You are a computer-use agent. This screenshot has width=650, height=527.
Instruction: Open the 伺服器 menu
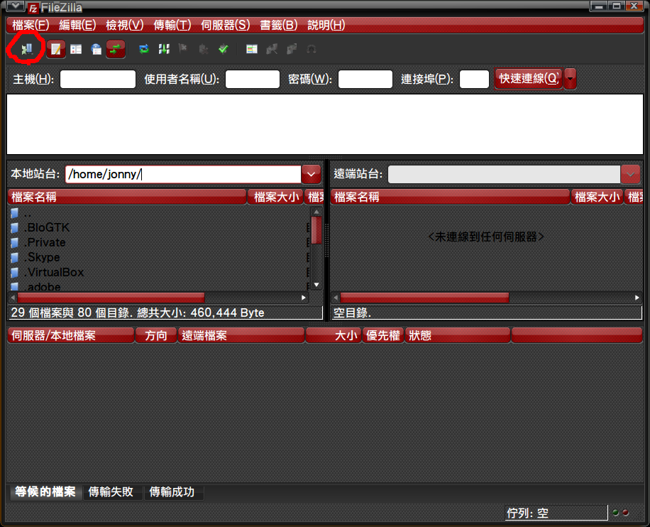pos(225,25)
